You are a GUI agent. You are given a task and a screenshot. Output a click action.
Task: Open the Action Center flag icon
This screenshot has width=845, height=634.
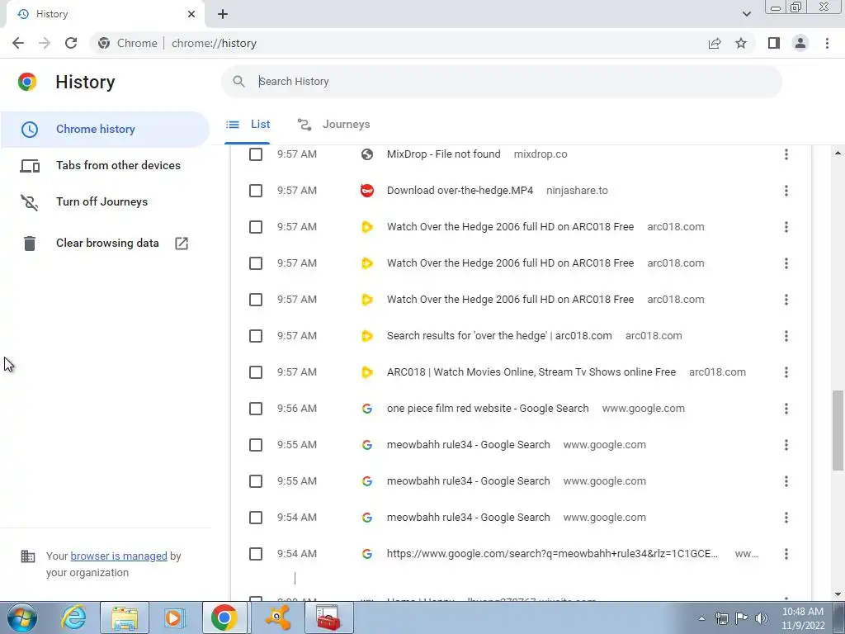tap(742, 618)
